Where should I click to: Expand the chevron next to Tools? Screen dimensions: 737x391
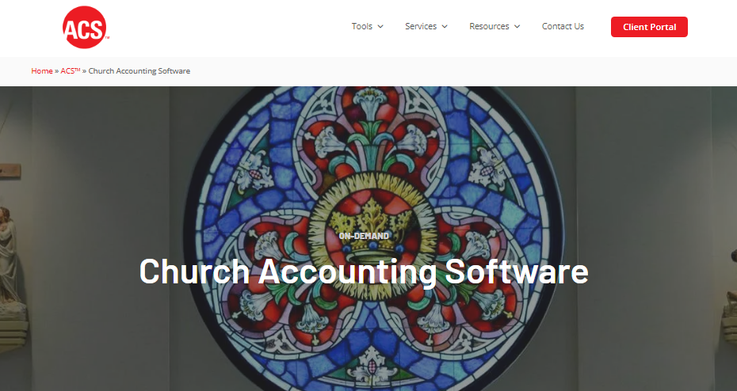click(x=380, y=27)
